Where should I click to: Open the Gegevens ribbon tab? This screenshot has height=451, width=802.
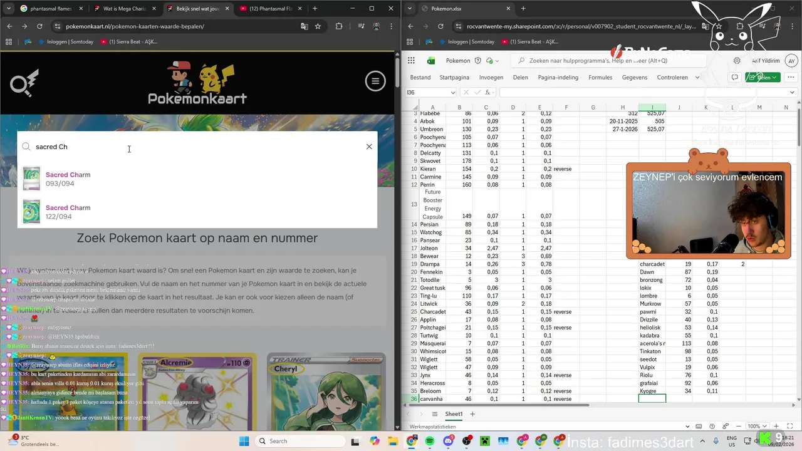coord(635,77)
